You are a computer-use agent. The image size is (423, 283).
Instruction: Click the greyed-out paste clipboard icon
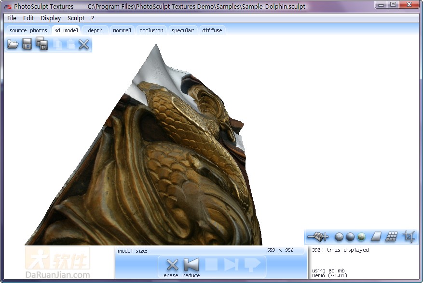(x=71, y=44)
